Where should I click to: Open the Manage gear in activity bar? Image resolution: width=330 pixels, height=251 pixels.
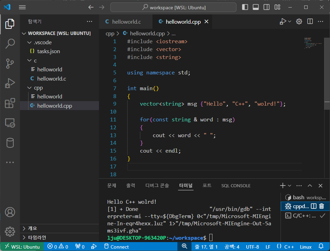(x=10, y=232)
